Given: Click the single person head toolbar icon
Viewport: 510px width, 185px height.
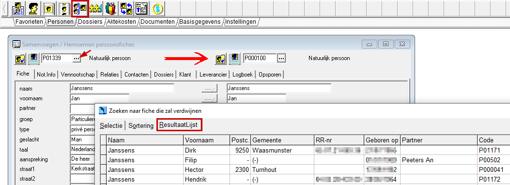Looking at the screenshot, I should (x=33, y=9).
